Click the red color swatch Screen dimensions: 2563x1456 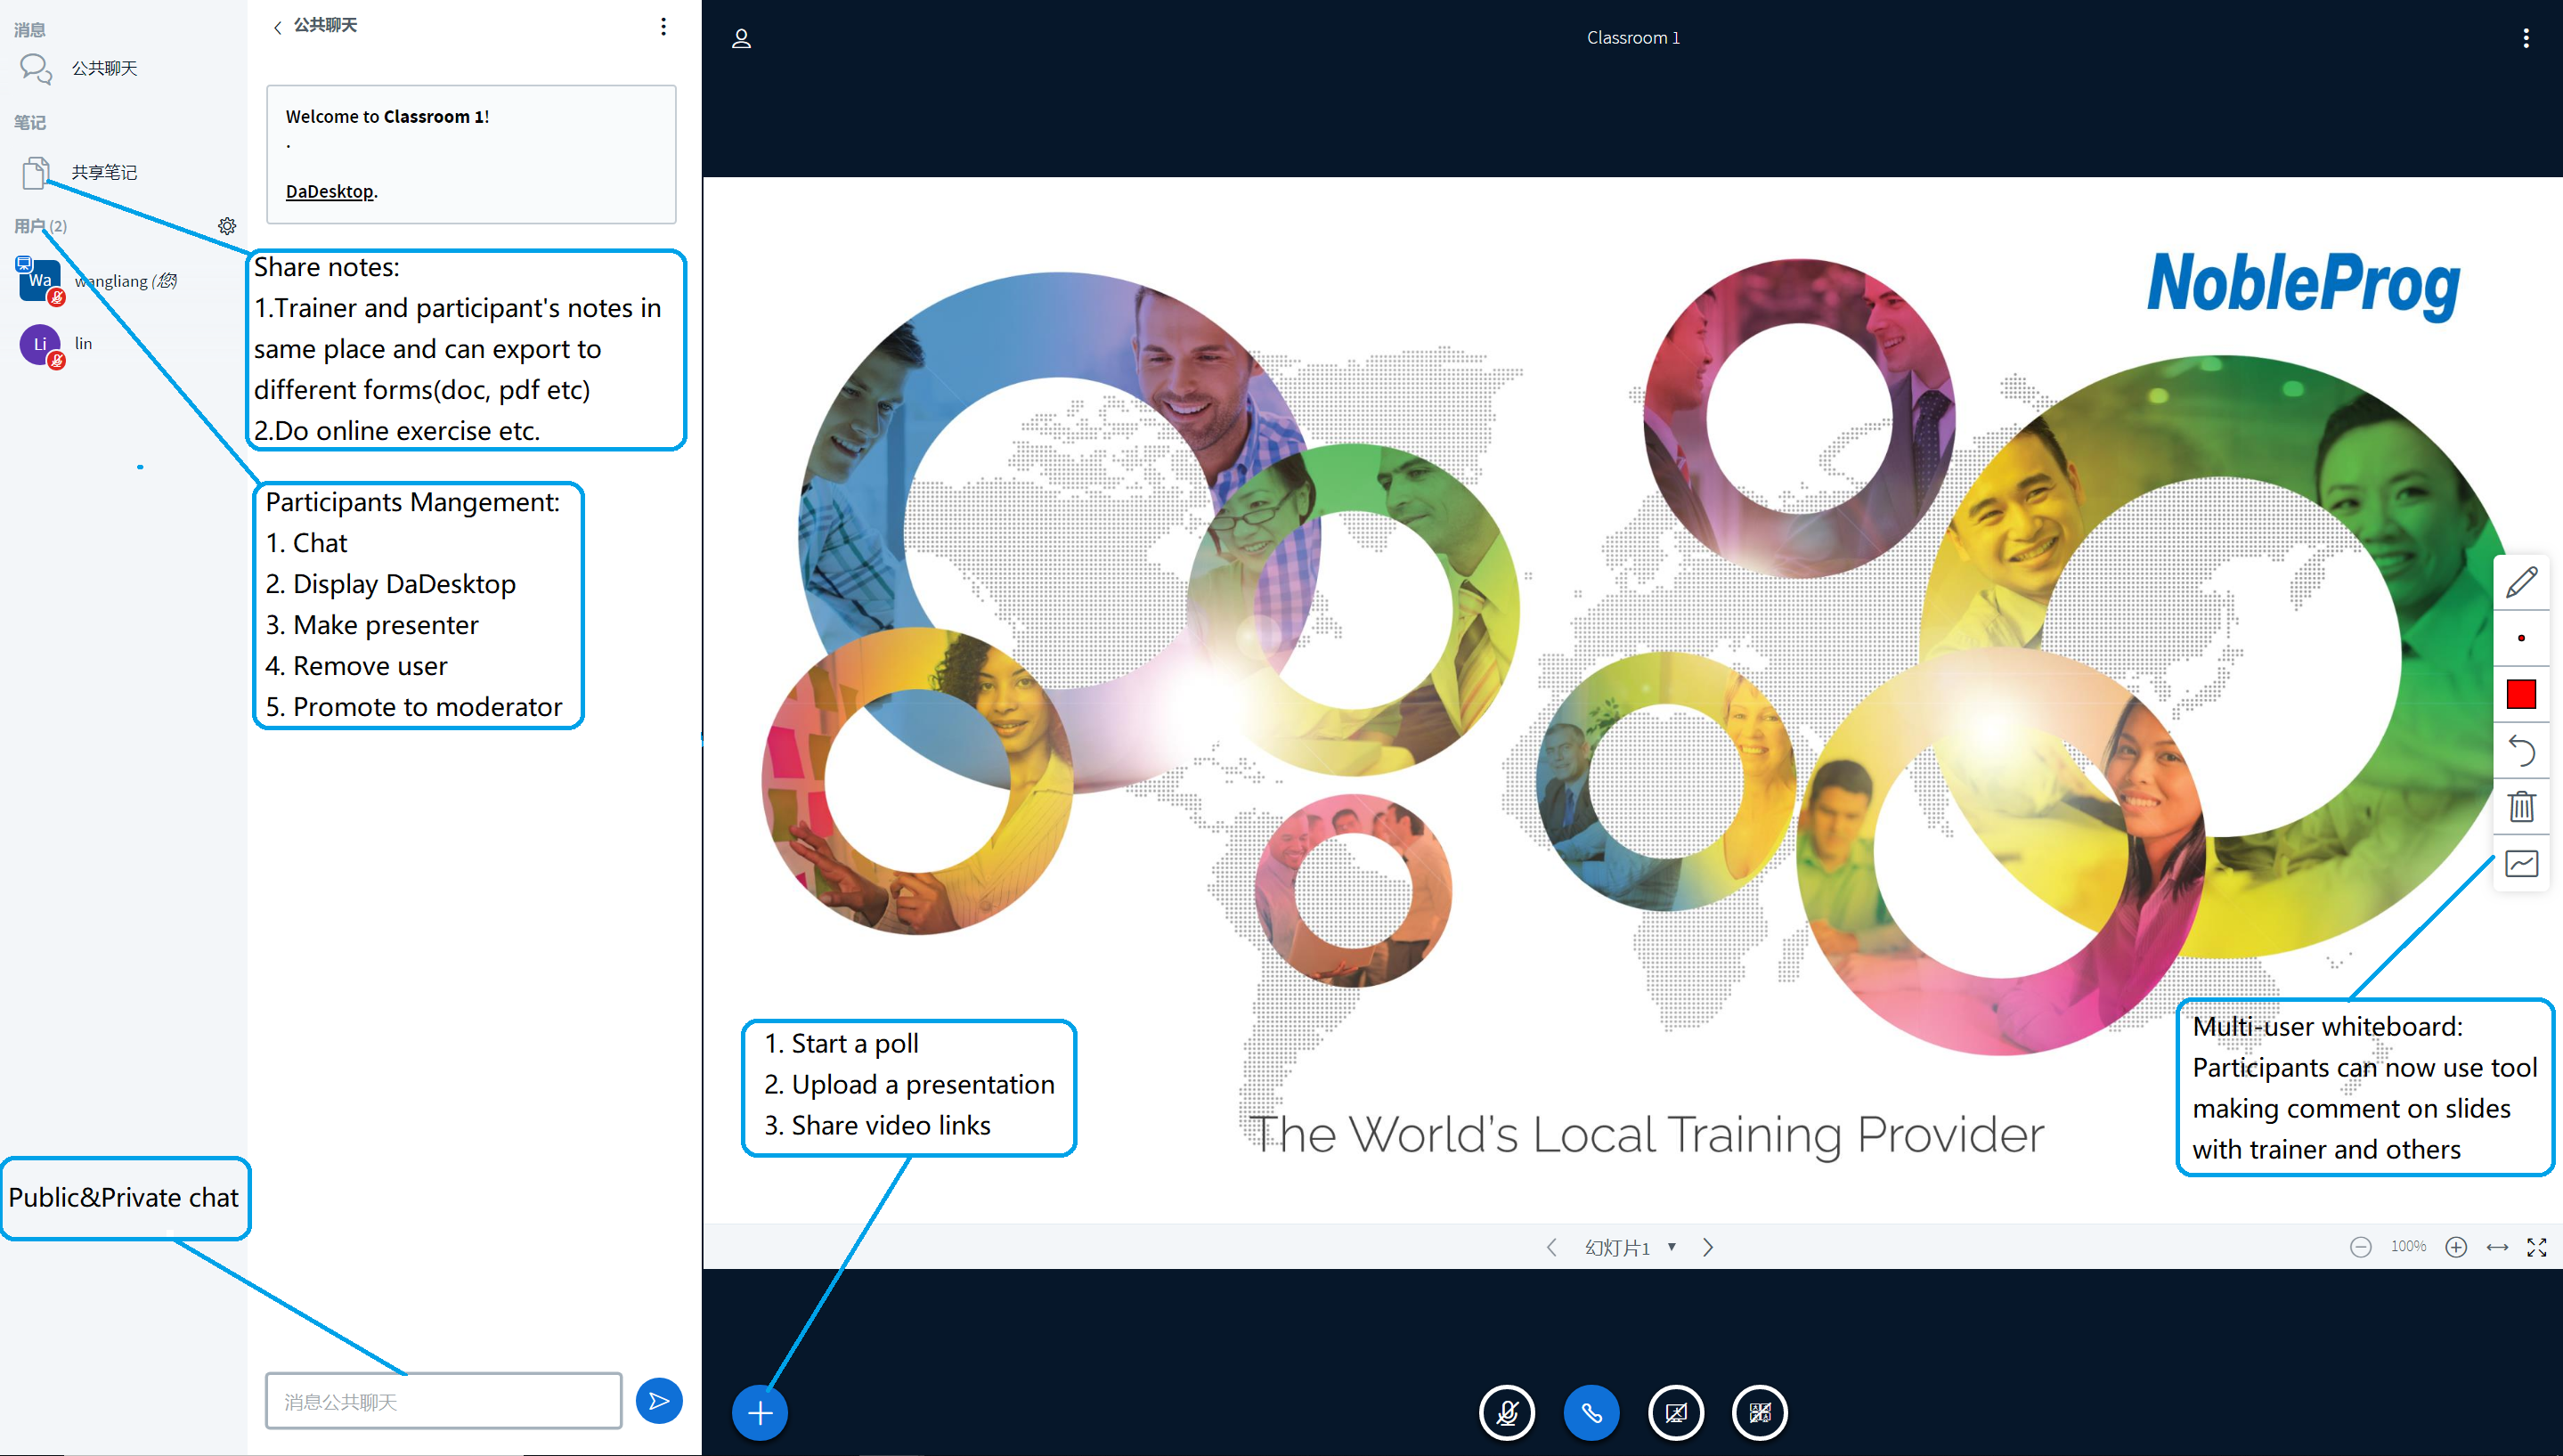2520,694
